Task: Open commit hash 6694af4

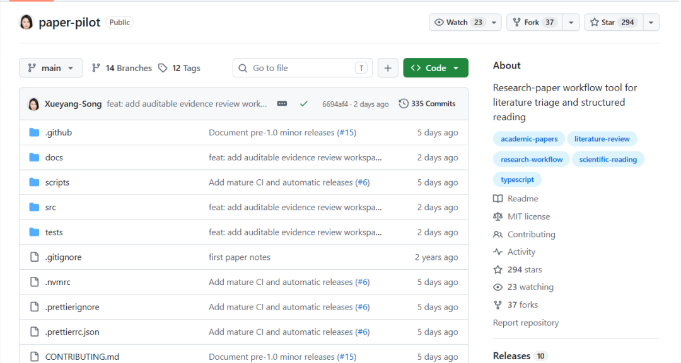Action: [x=335, y=104]
